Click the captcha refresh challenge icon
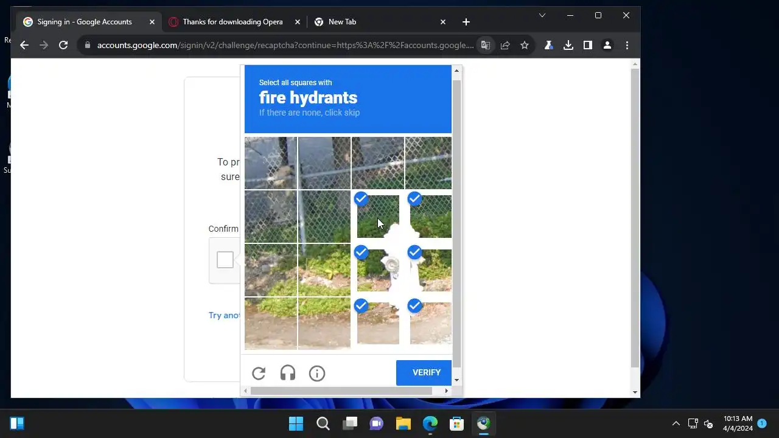Image resolution: width=779 pixels, height=438 pixels. [x=259, y=374]
